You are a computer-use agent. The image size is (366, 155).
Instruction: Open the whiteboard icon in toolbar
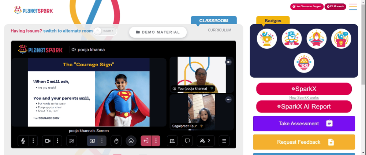click(172, 141)
